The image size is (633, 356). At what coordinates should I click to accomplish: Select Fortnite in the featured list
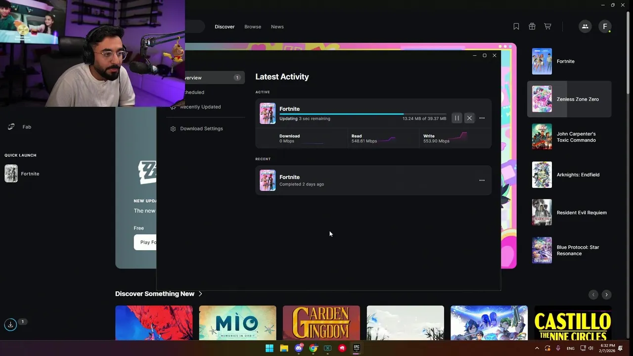tap(569, 61)
